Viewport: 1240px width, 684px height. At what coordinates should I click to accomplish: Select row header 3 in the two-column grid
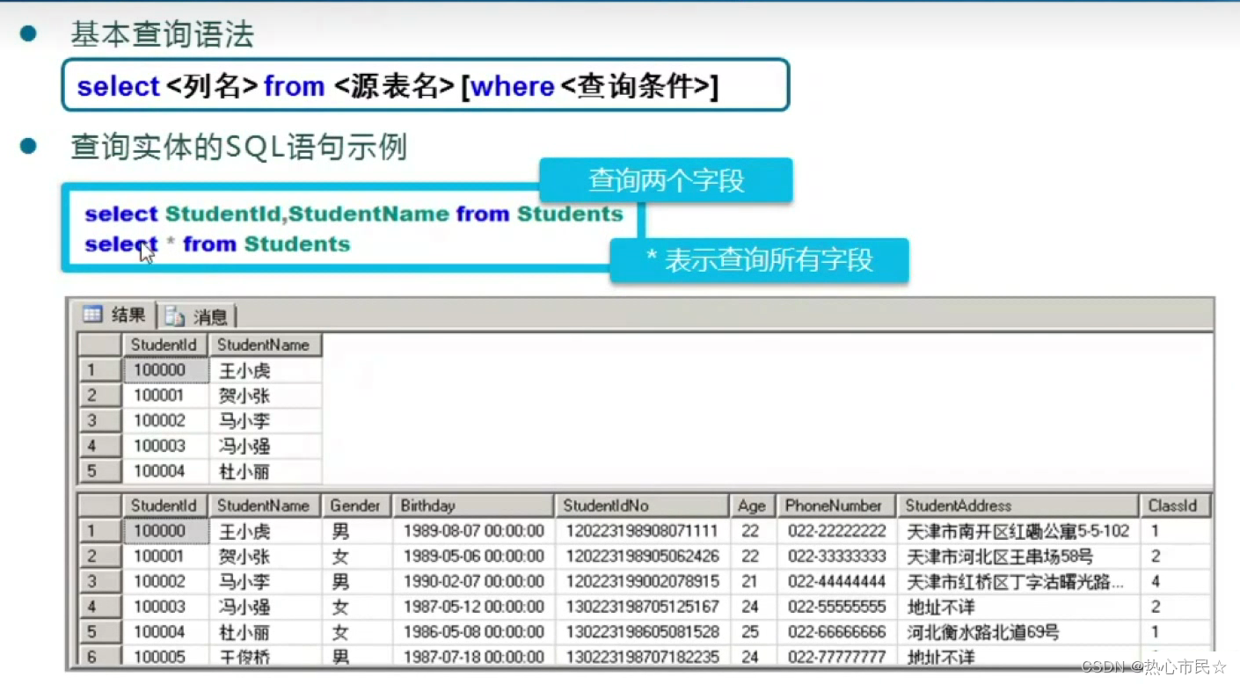[x=98, y=421]
